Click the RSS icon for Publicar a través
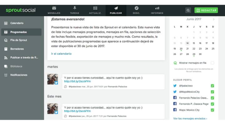The image size is (225, 125). pos(6,58)
